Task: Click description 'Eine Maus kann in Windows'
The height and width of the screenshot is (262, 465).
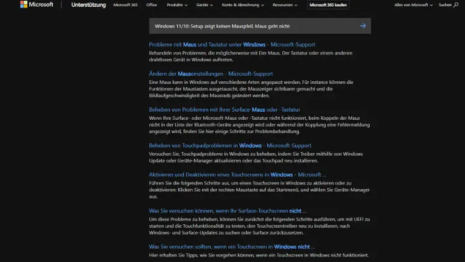Action: coord(251,89)
